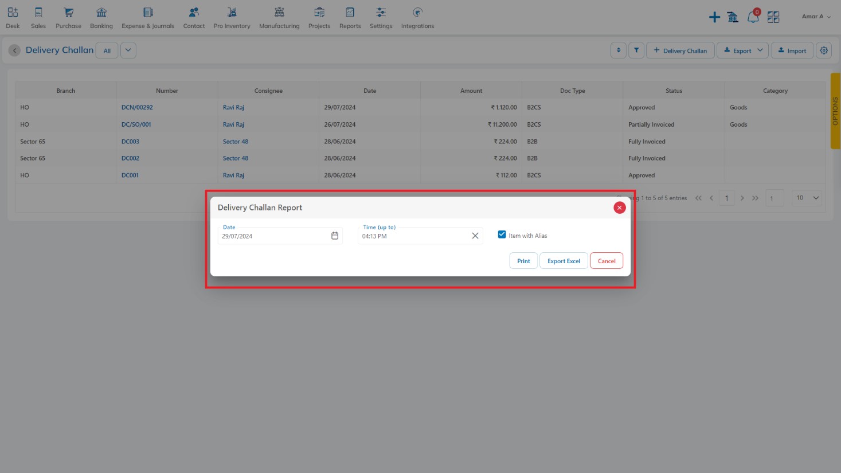Open challan DCN/00292
Screen dimensions: 841x473
137,107
